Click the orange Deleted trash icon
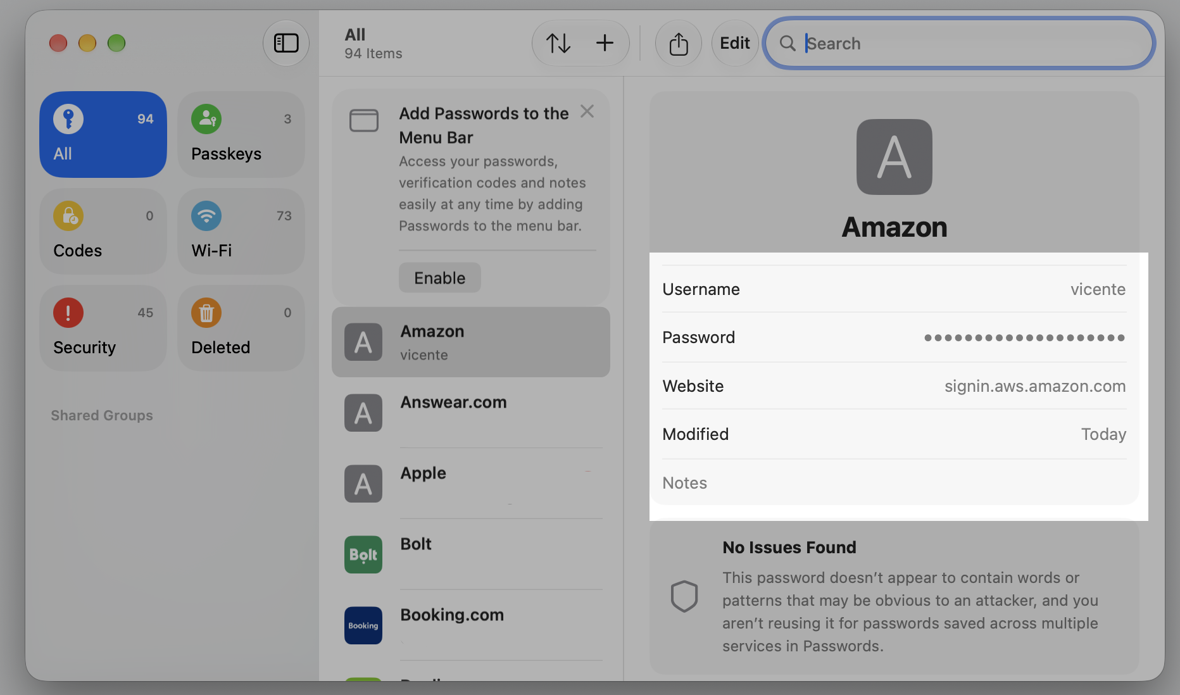The image size is (1180, 695). (x=206, y=313)
